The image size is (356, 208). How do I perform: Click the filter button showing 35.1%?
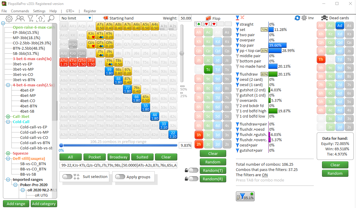pos(245,196)
